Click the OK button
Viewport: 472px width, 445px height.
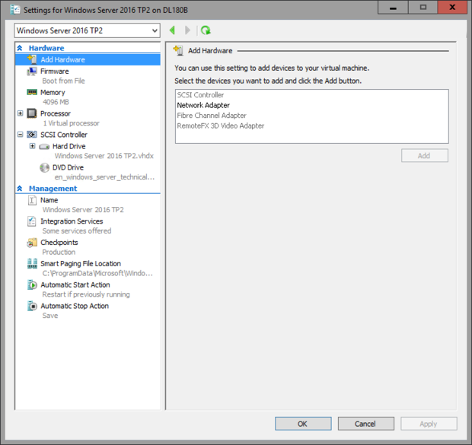[303, 424]
